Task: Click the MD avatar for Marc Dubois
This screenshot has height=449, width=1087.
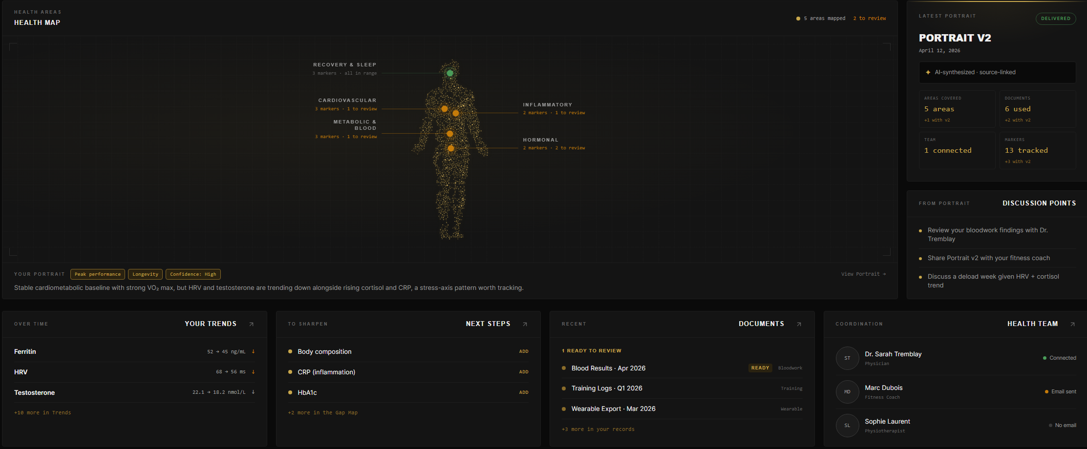Action: click(x=847, y=392)
